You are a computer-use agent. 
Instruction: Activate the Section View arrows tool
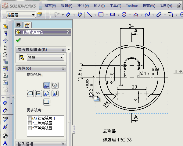(5, 48)
